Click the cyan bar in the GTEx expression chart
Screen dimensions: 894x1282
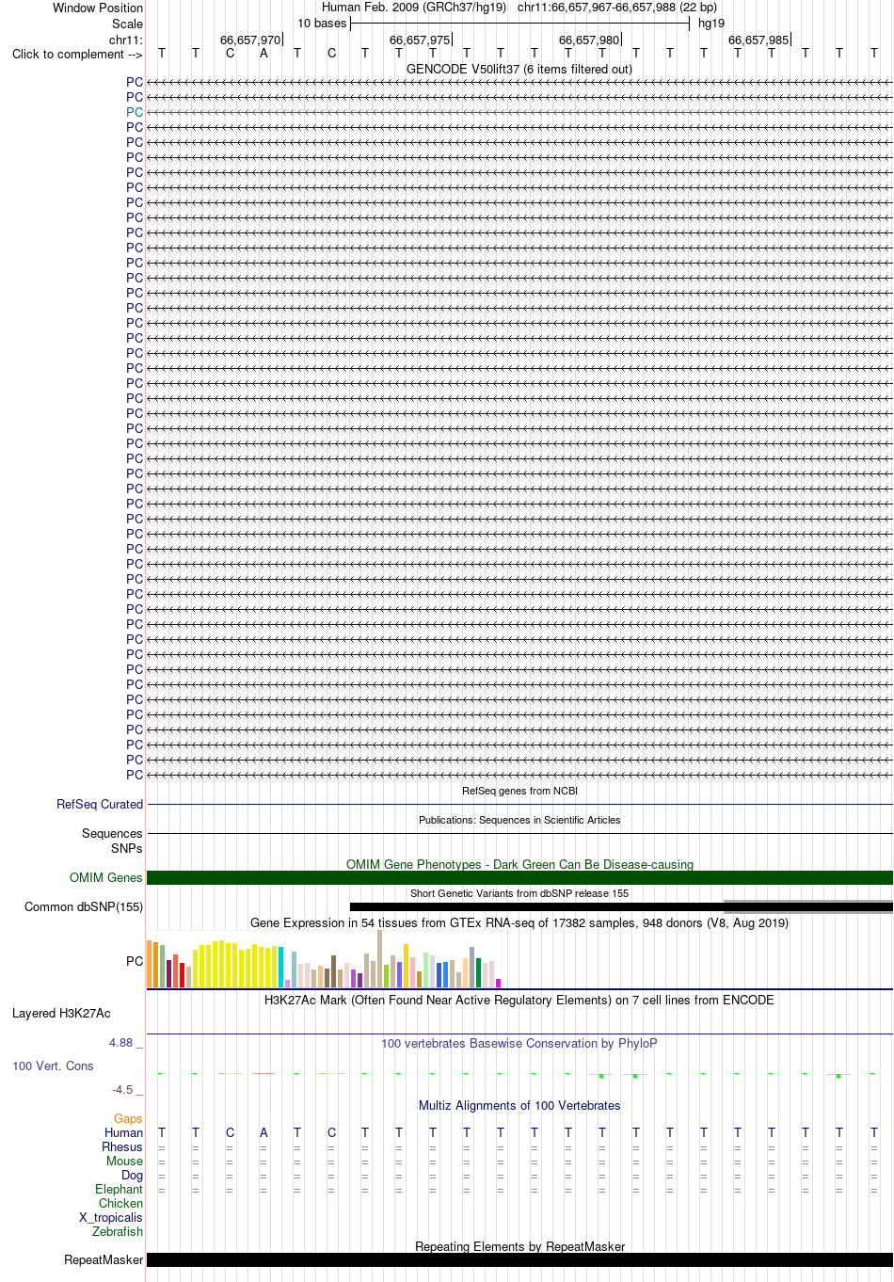pyautogui.click(x=280, y=967)
